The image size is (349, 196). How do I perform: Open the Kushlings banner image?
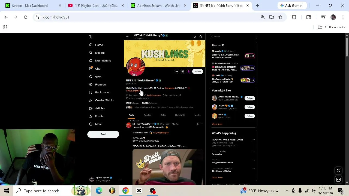coord(165,54)
